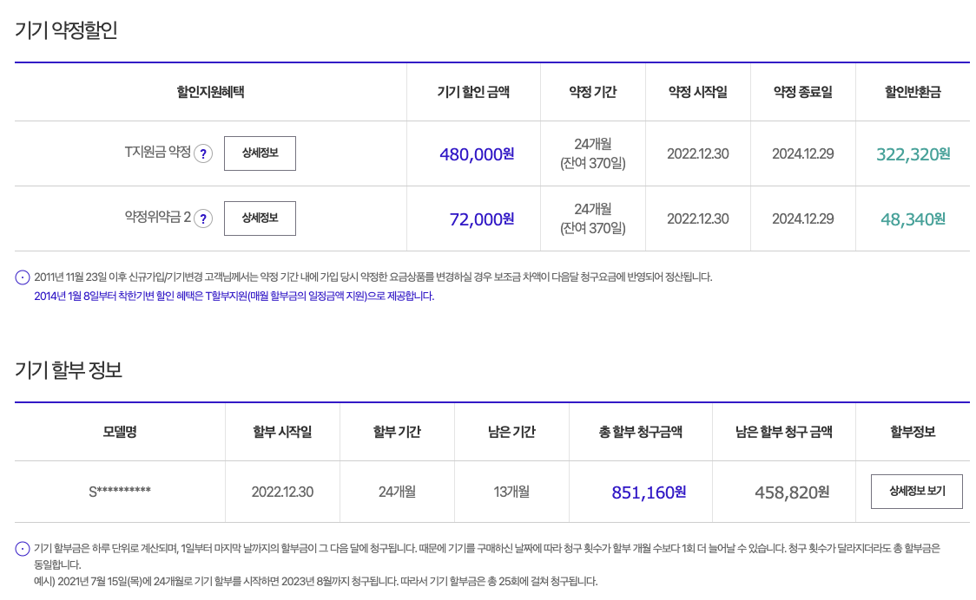Click the 할인반환금 column header
976x600 pixels.
(x=913, y=92)
